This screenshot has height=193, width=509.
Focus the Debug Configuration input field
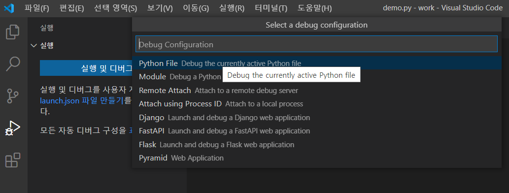[x=316, y=44]
